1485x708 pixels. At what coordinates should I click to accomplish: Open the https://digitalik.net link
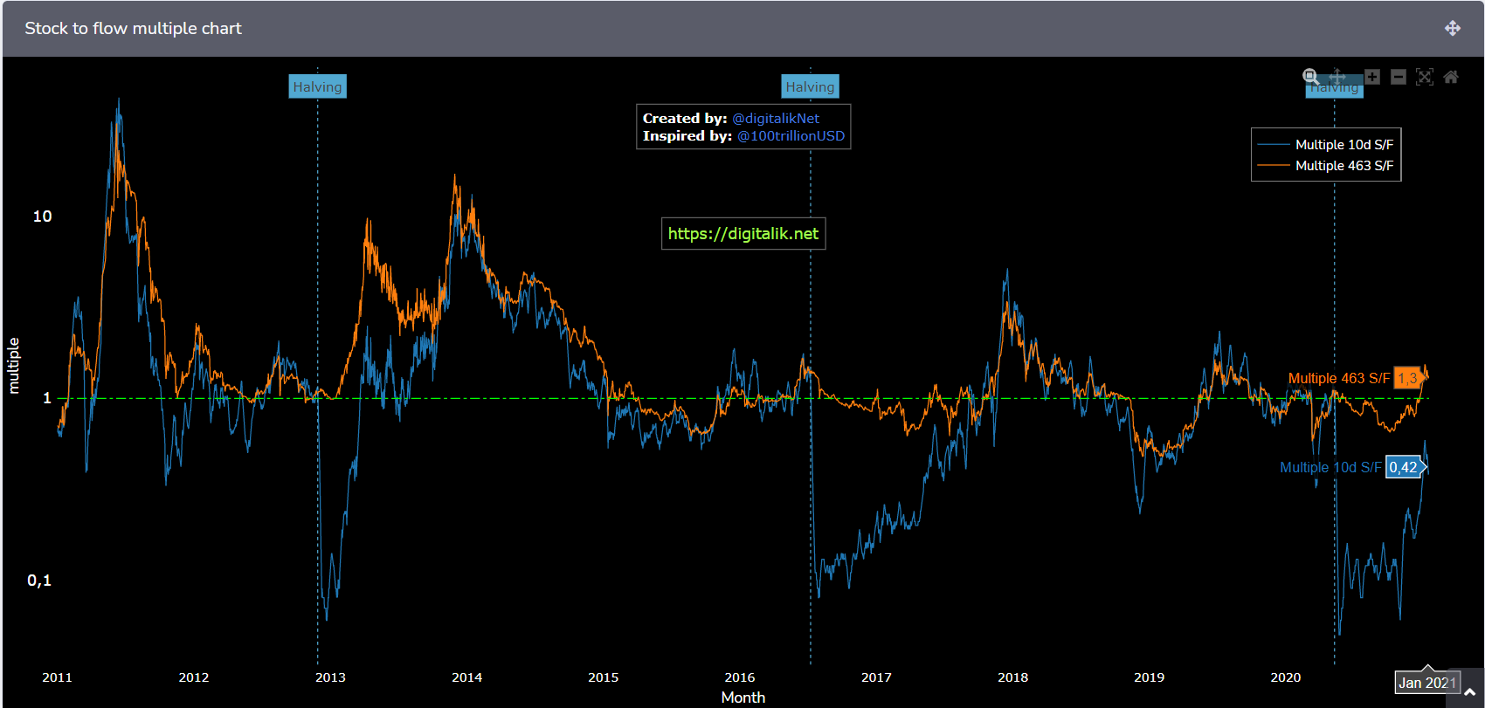[743, 234]
